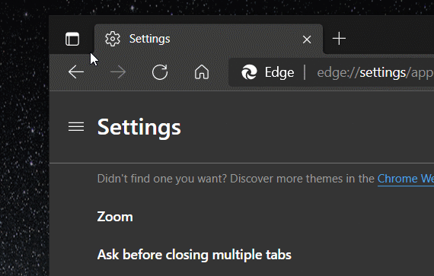Click the Discover more themes description text
434x276 pixels.
pos(236,179)
